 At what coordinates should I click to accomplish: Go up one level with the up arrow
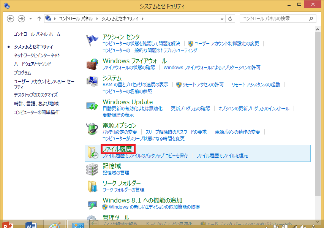[x=39, y=19]
